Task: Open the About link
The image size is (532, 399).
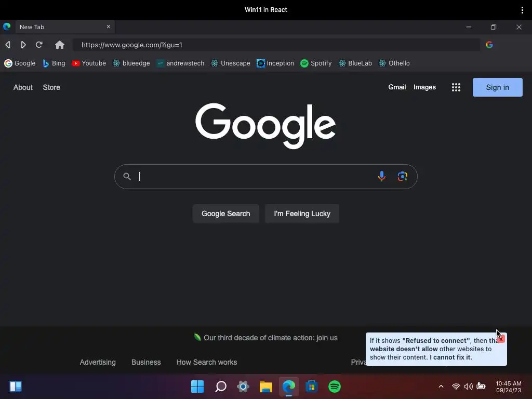Action: point(23,87)
